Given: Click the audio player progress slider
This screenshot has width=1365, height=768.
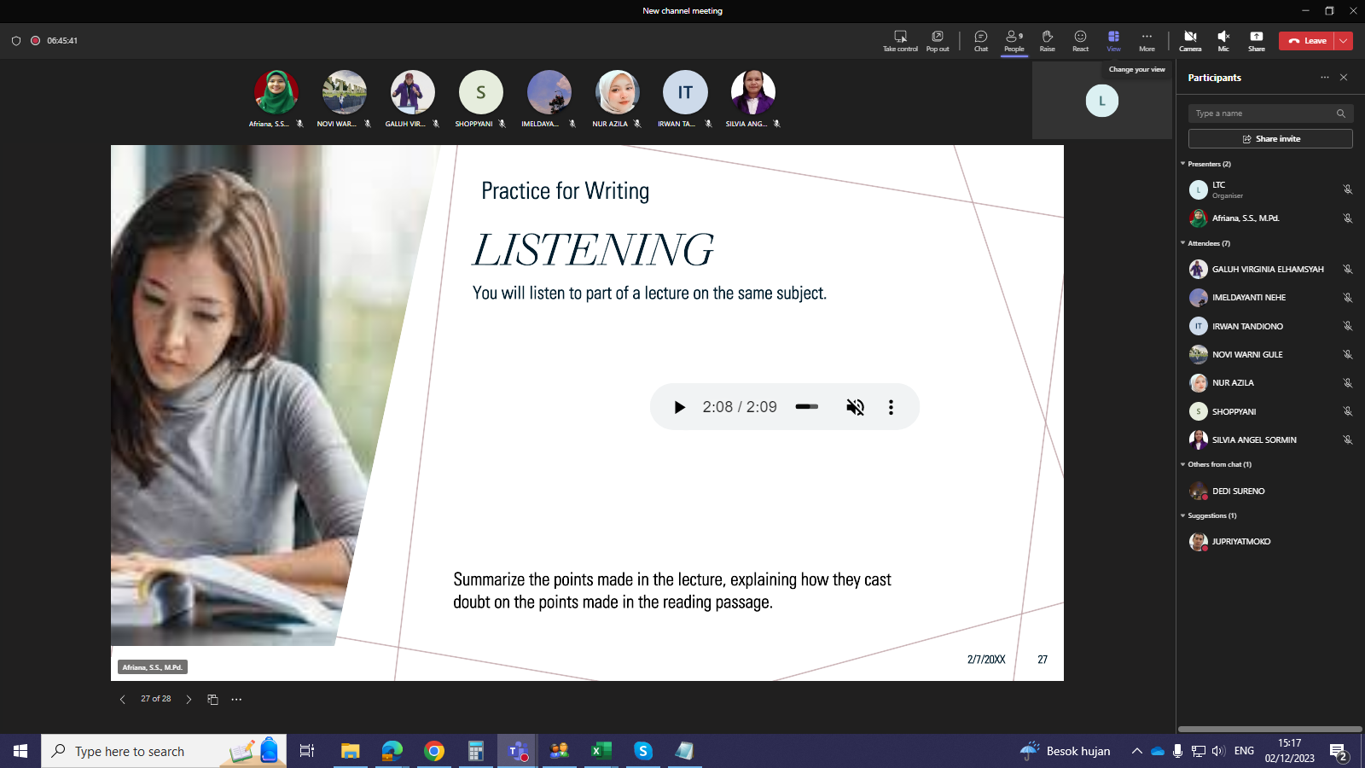Looking at the screenshot, I should pos(807,407).
